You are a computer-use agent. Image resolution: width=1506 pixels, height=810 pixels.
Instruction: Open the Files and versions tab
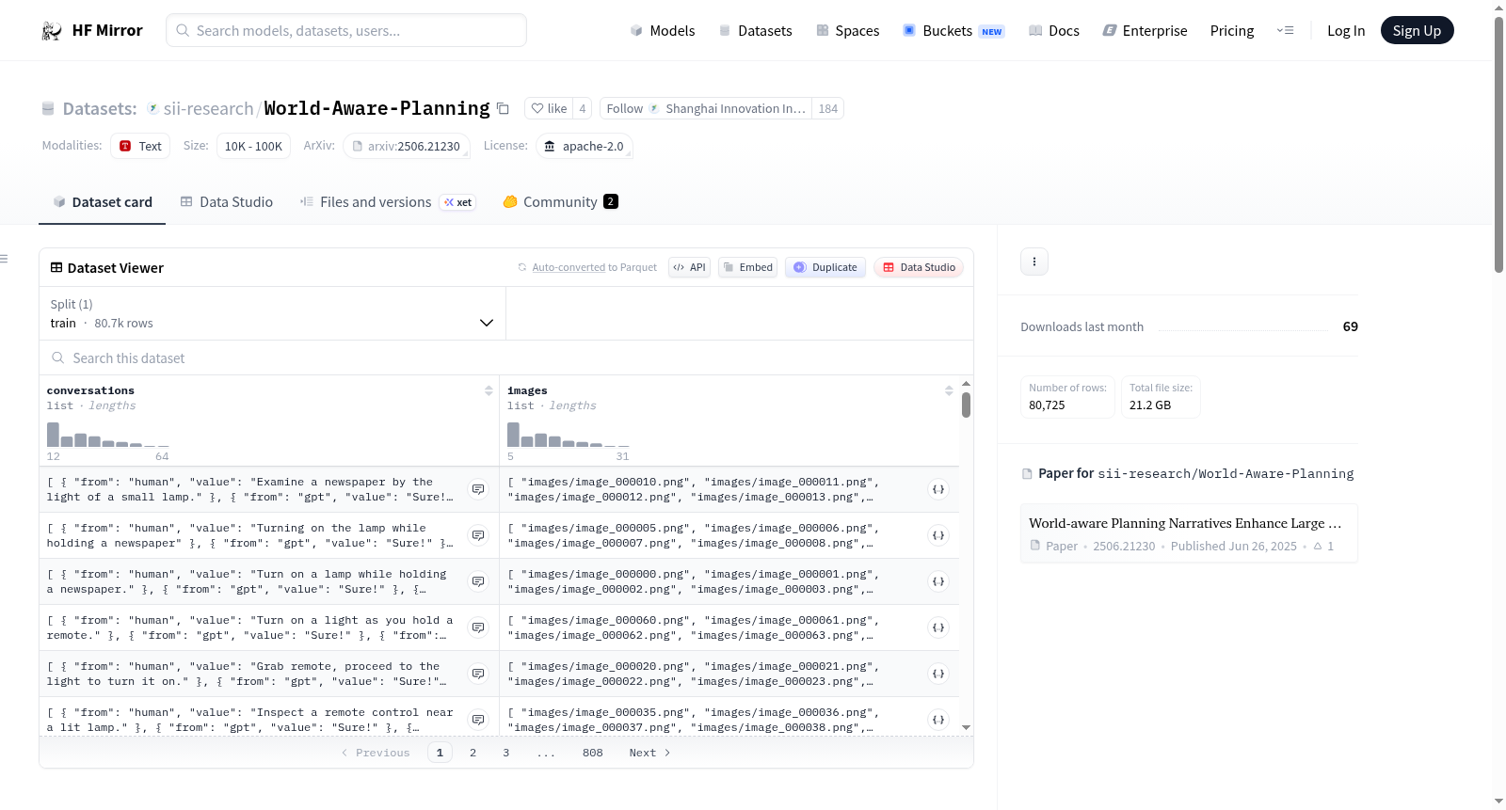(x=388, y=202)
